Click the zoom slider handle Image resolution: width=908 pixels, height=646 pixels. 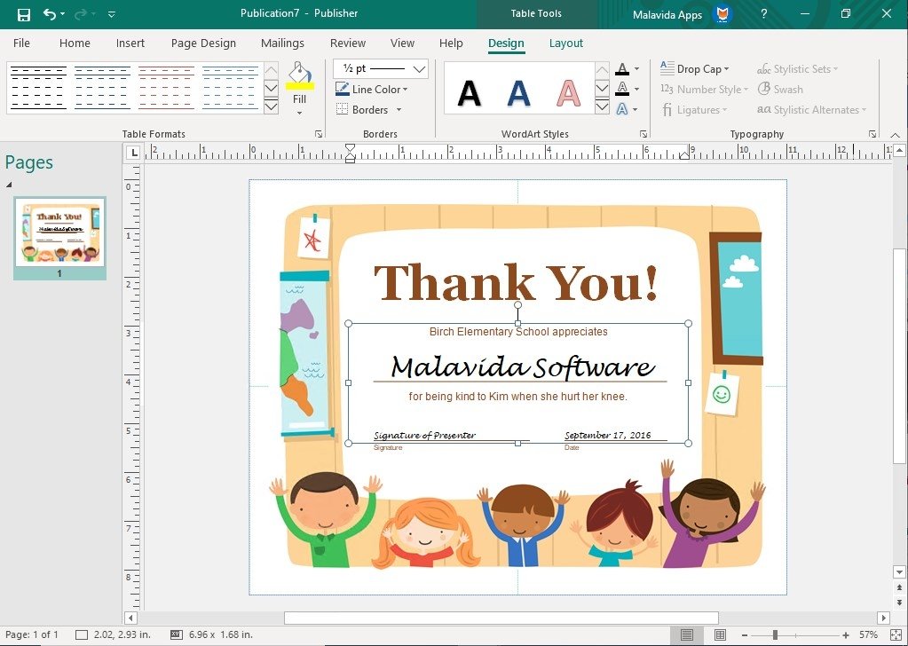775,635
